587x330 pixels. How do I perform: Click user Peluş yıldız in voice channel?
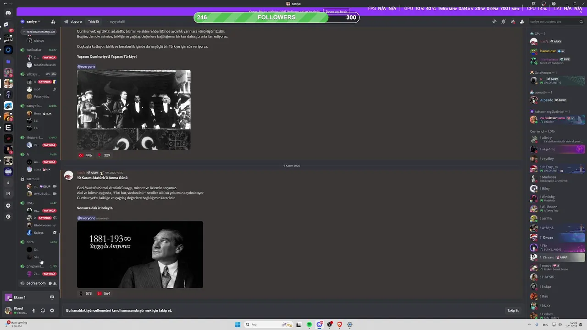41,97
